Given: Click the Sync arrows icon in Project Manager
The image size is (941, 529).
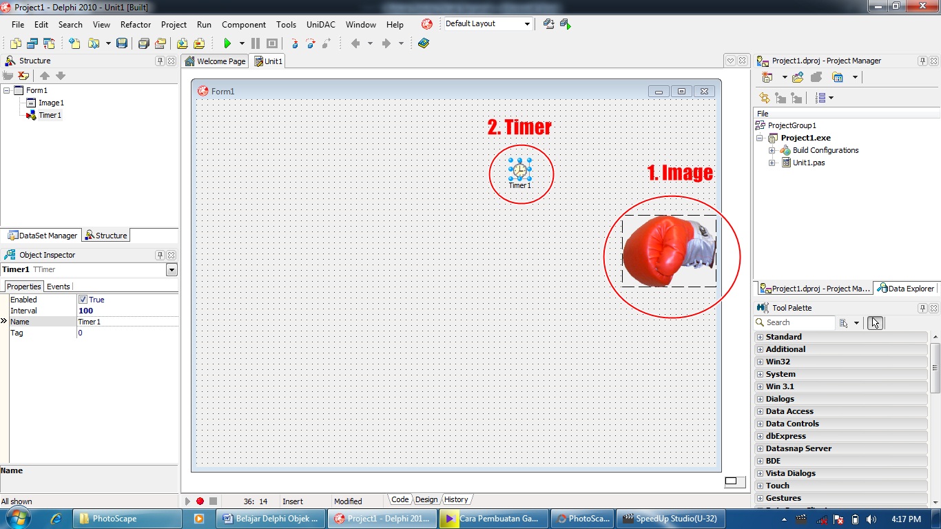Looking at the screenshot, I should pyautogui.click(x=764, y=98).
